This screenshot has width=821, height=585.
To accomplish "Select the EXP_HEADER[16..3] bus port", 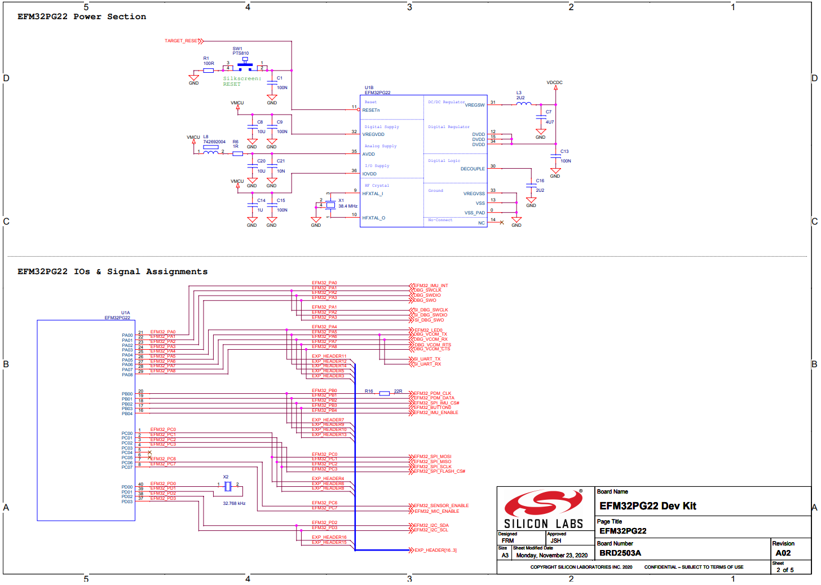I will (434, 550).
